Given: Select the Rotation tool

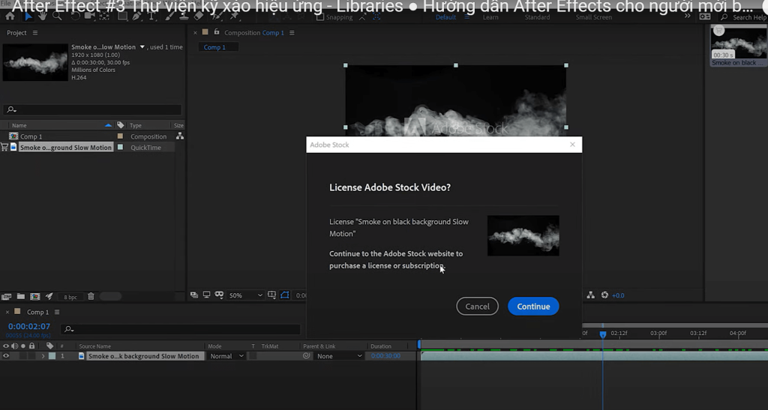Looking at the screenshot, I should tap(75, 16).
